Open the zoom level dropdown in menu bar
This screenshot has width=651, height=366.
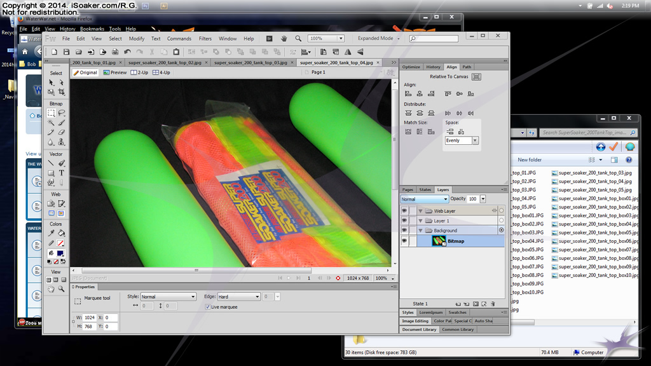341,39
